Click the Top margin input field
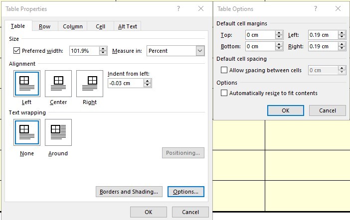 coord(260,35)
